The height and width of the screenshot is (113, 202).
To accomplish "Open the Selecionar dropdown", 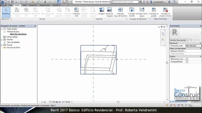I will click(x=6, y=19).
